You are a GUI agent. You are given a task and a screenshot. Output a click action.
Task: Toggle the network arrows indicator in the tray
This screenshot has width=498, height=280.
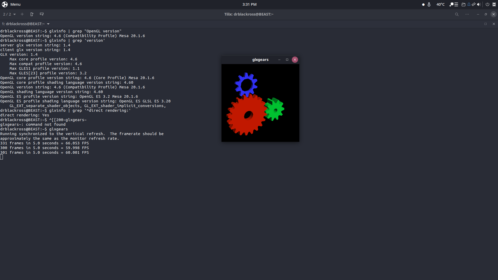pos(474,4)
